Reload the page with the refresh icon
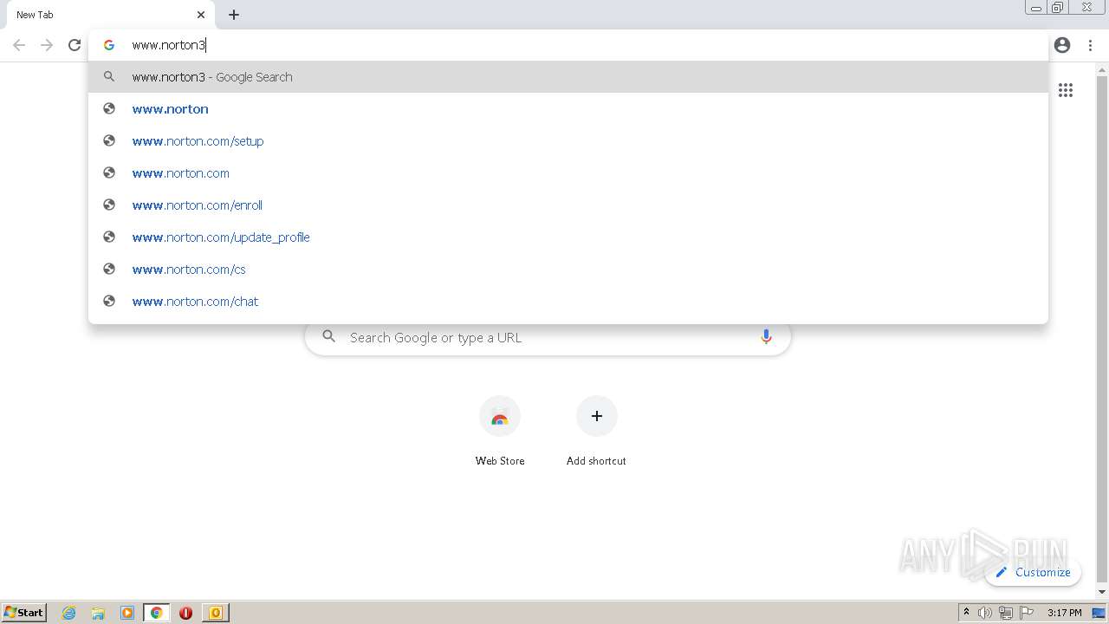 75,45
